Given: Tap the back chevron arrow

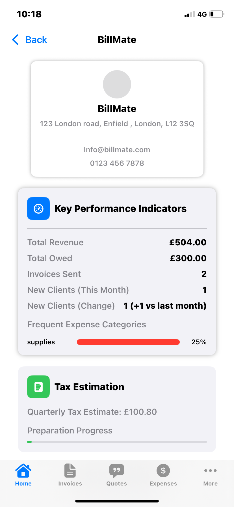Looking at the screenshot, I should pyautogui.click(x=16, y=40).
